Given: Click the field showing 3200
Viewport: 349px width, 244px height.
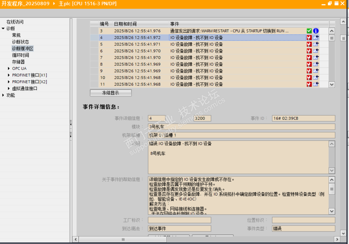Looking at the screenshot, I should pos(202,118).
